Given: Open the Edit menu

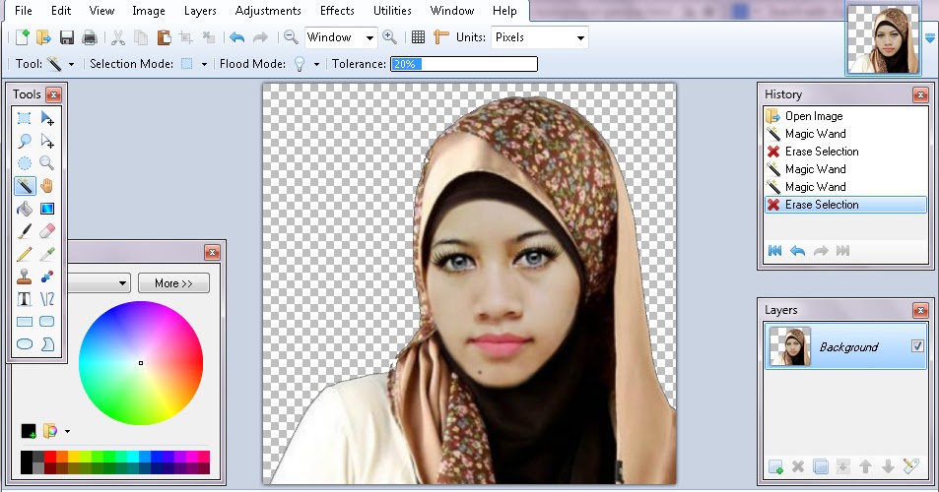Looking at the screenshot, I should coord(61,11).
